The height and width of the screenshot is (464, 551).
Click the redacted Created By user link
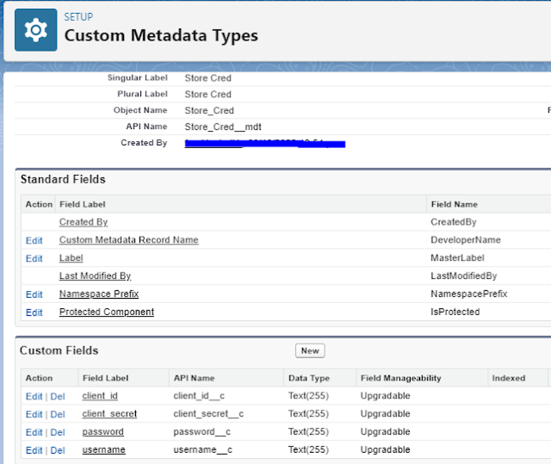[265, 144]
